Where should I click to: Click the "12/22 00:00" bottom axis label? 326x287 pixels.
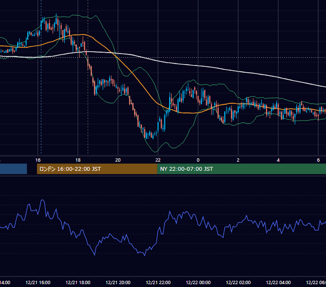pos(198,282)
